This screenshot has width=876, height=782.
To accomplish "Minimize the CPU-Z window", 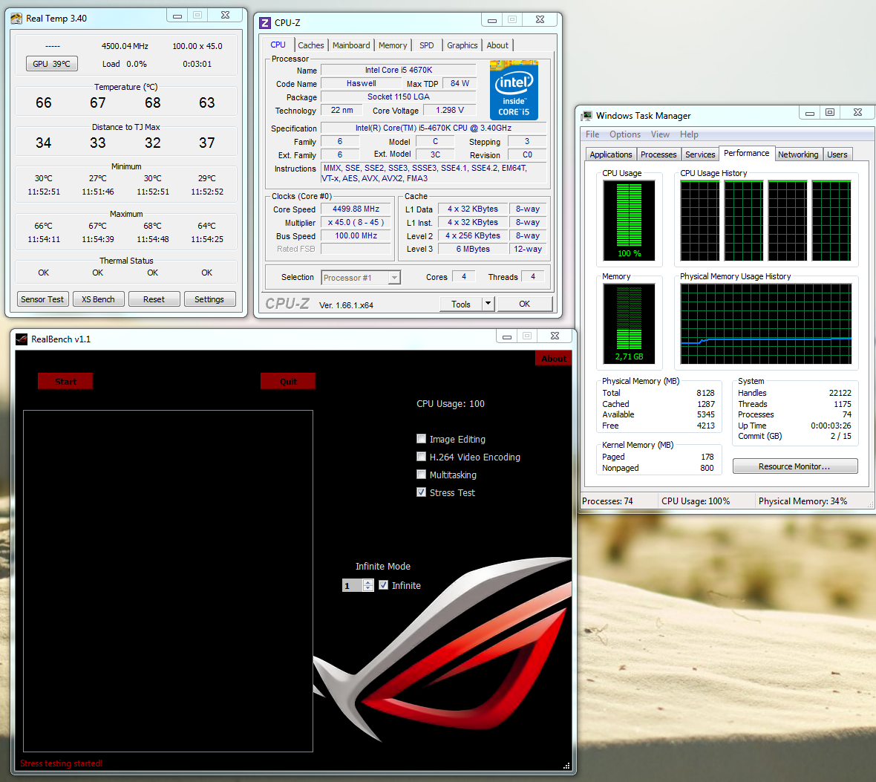I will pyautogui.click(x=491, y=19).
